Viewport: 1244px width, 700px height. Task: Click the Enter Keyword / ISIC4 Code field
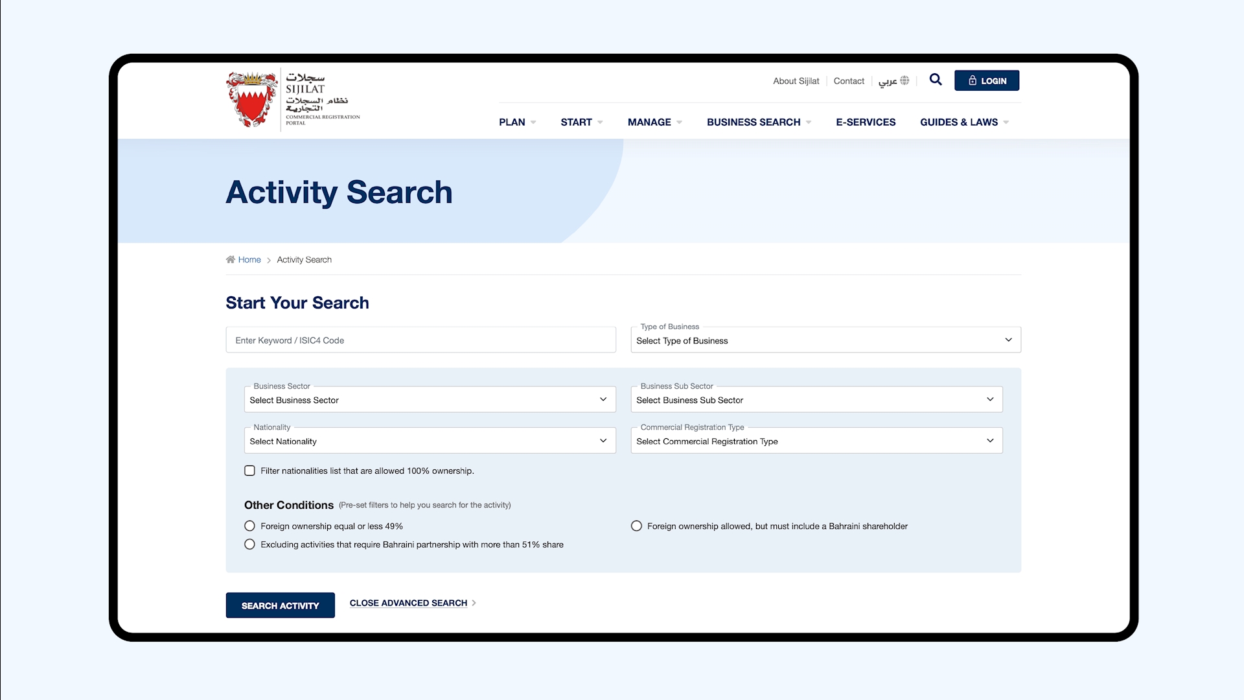point(420,340)
